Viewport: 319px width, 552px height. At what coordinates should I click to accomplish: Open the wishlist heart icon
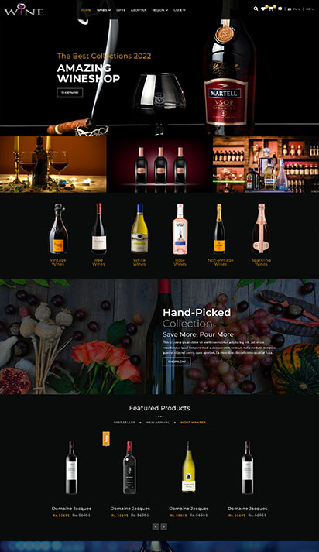(x=263, y=9)
